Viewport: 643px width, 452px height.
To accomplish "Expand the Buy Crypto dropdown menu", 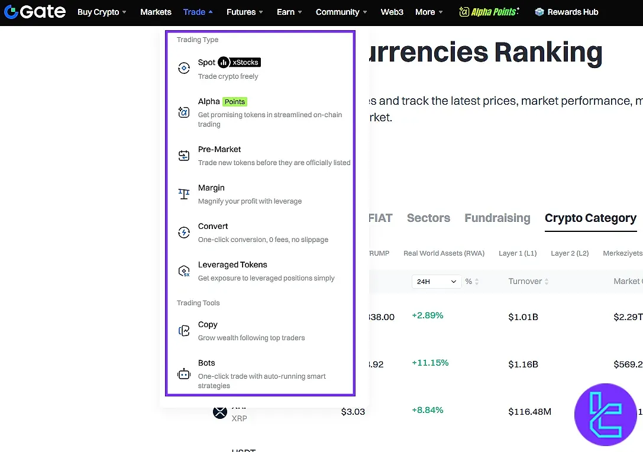I will (102, 12).
